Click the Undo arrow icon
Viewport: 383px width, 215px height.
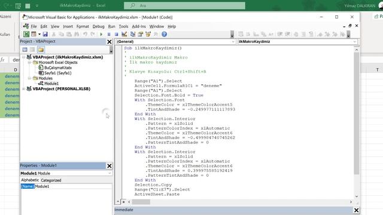85,35
